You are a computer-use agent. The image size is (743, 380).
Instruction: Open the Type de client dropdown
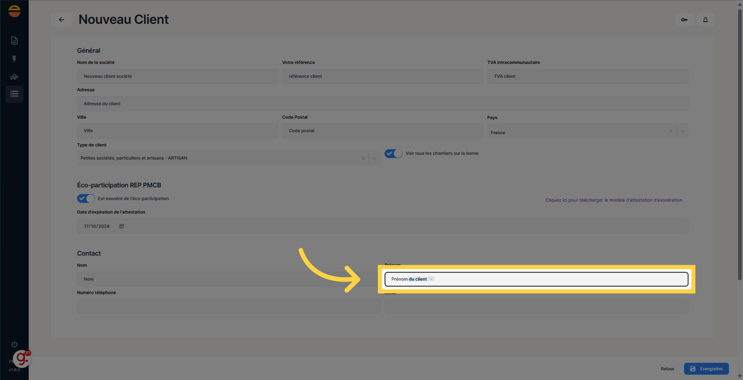375,158
